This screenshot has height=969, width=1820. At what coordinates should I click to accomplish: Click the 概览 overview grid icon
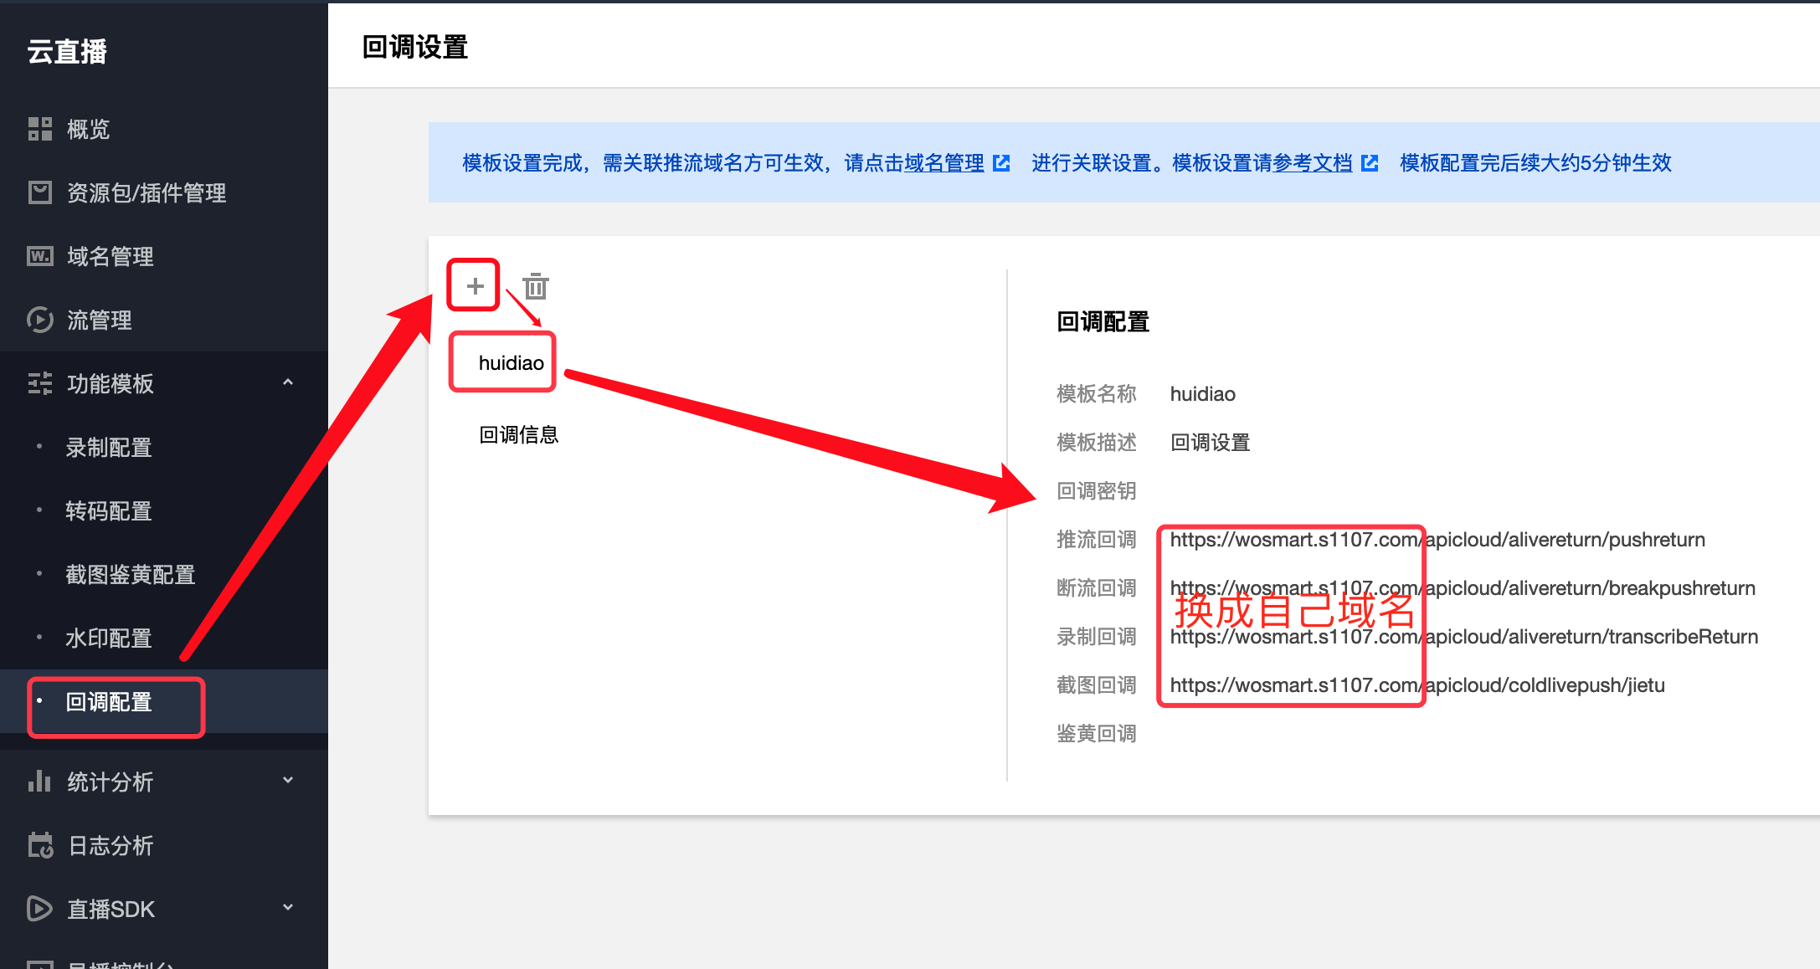(39, 129)
